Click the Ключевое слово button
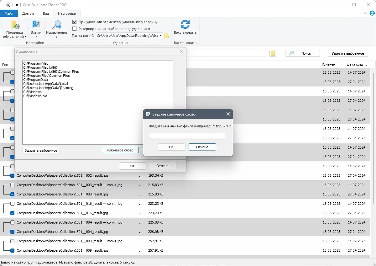This screenshot has height=266, width=376. (x=120, y=150)
